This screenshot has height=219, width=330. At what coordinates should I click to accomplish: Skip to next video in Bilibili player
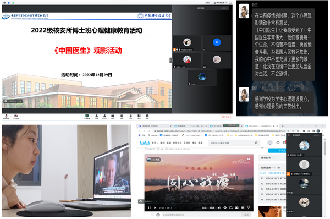coord(155,208)
